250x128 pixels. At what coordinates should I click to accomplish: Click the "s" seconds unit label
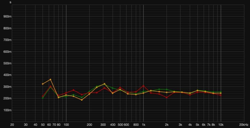click(10, 2)
